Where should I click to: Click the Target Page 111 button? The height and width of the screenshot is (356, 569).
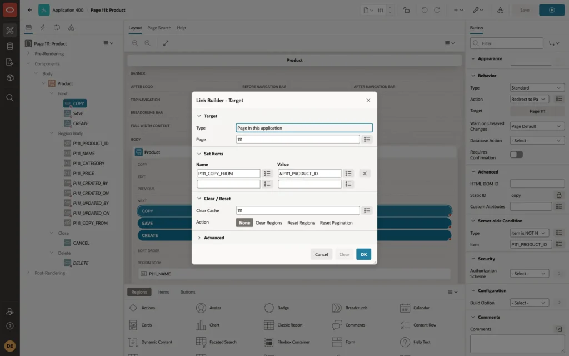[537, 111]
